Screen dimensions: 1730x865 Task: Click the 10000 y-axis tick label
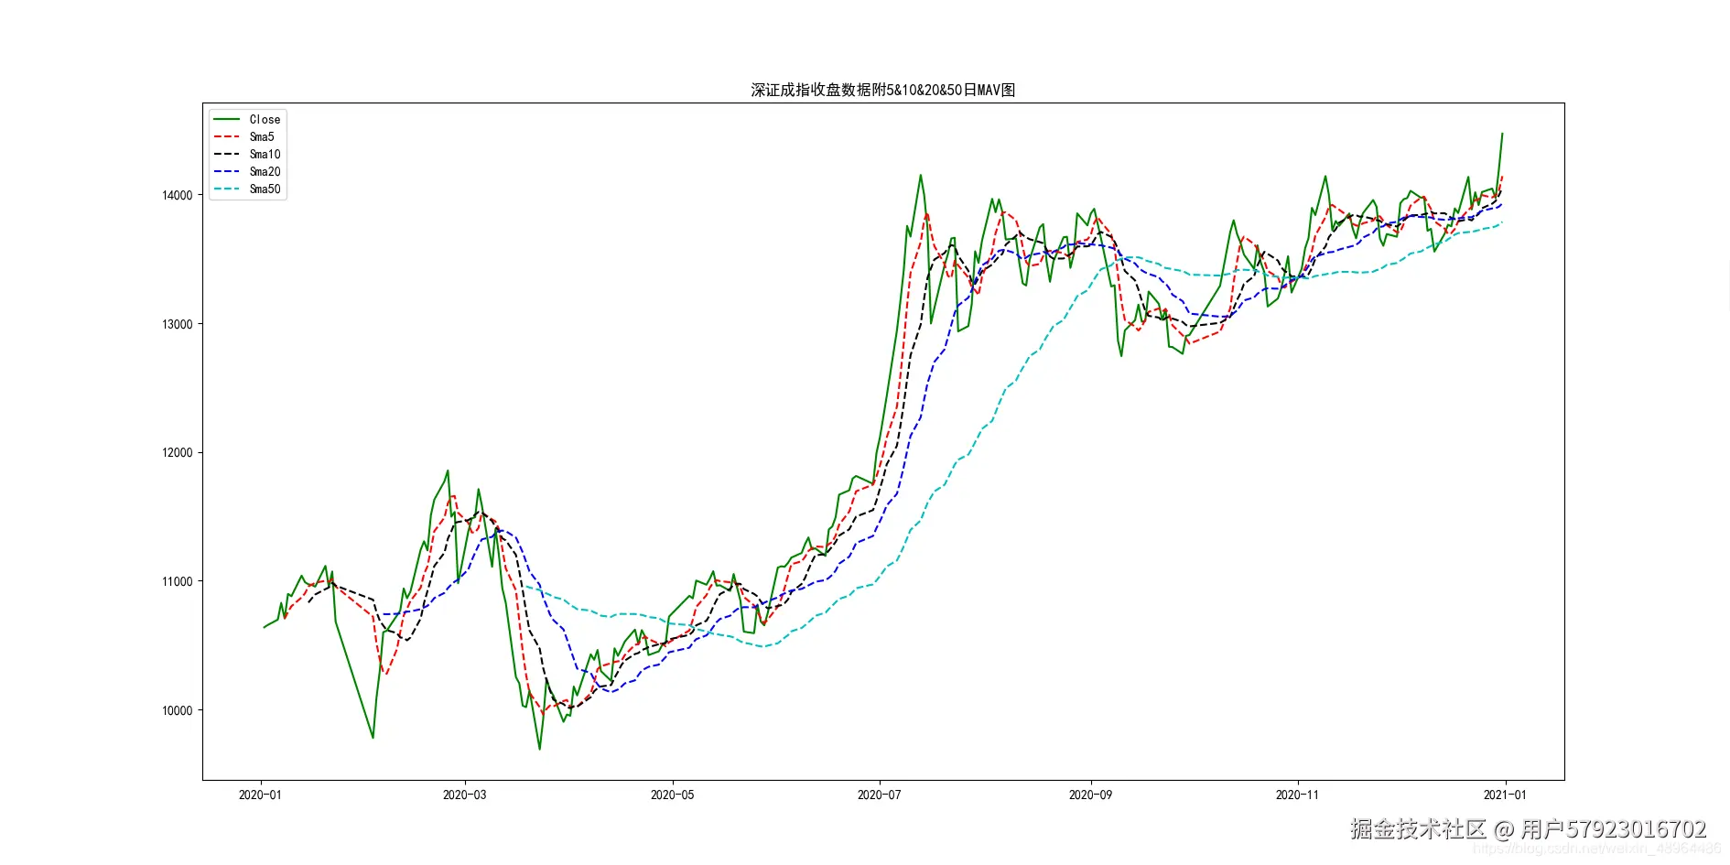pos(178,710)
